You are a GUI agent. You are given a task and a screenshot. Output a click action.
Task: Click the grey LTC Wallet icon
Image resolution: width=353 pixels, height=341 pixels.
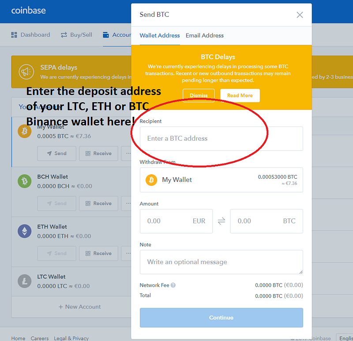(25, 281)
